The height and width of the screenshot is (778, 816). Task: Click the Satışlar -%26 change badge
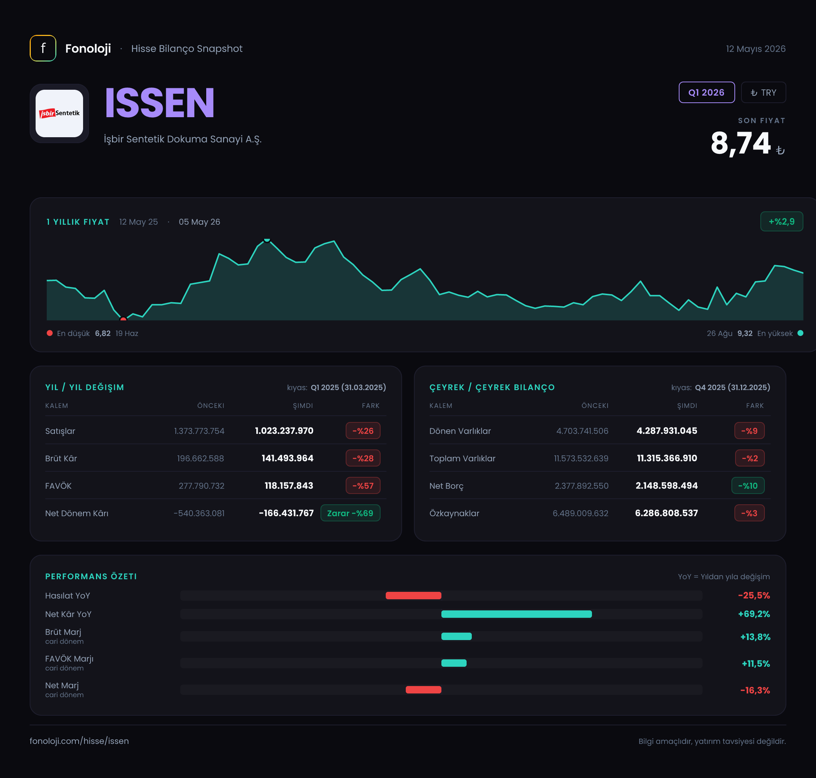(363, 431)
